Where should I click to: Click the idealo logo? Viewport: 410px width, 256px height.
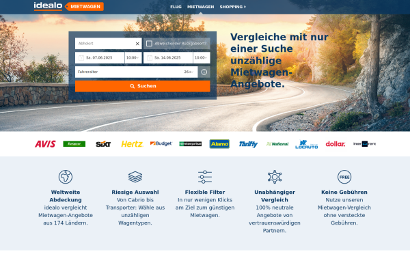[x=48, y=6]
